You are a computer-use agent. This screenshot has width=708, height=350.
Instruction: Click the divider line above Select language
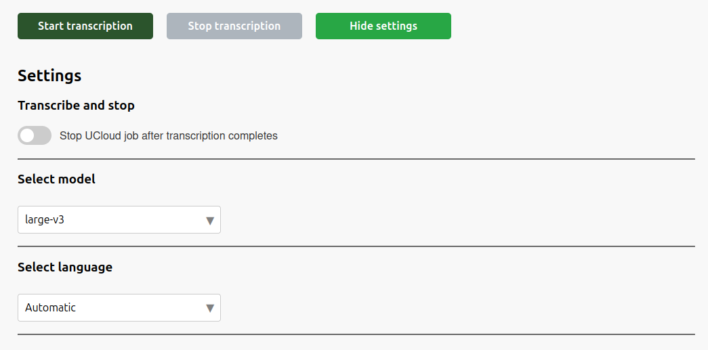coord(356,246)
